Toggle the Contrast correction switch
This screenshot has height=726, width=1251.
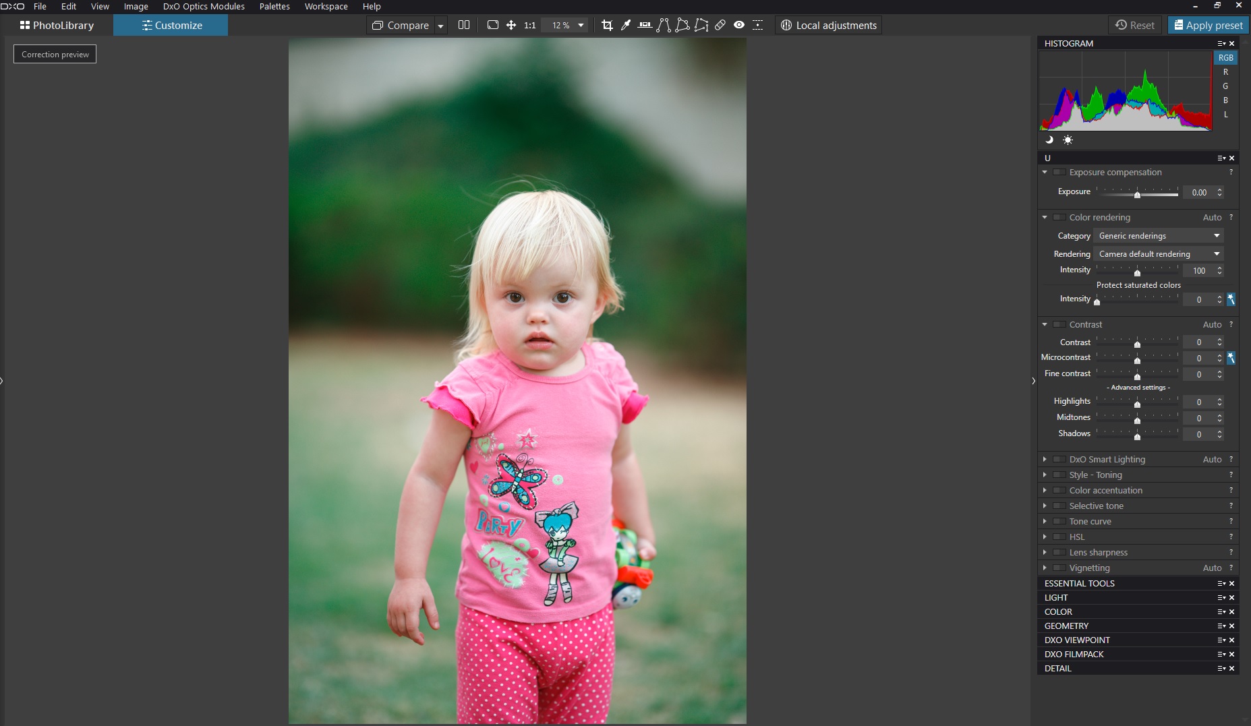point(1059,325)
